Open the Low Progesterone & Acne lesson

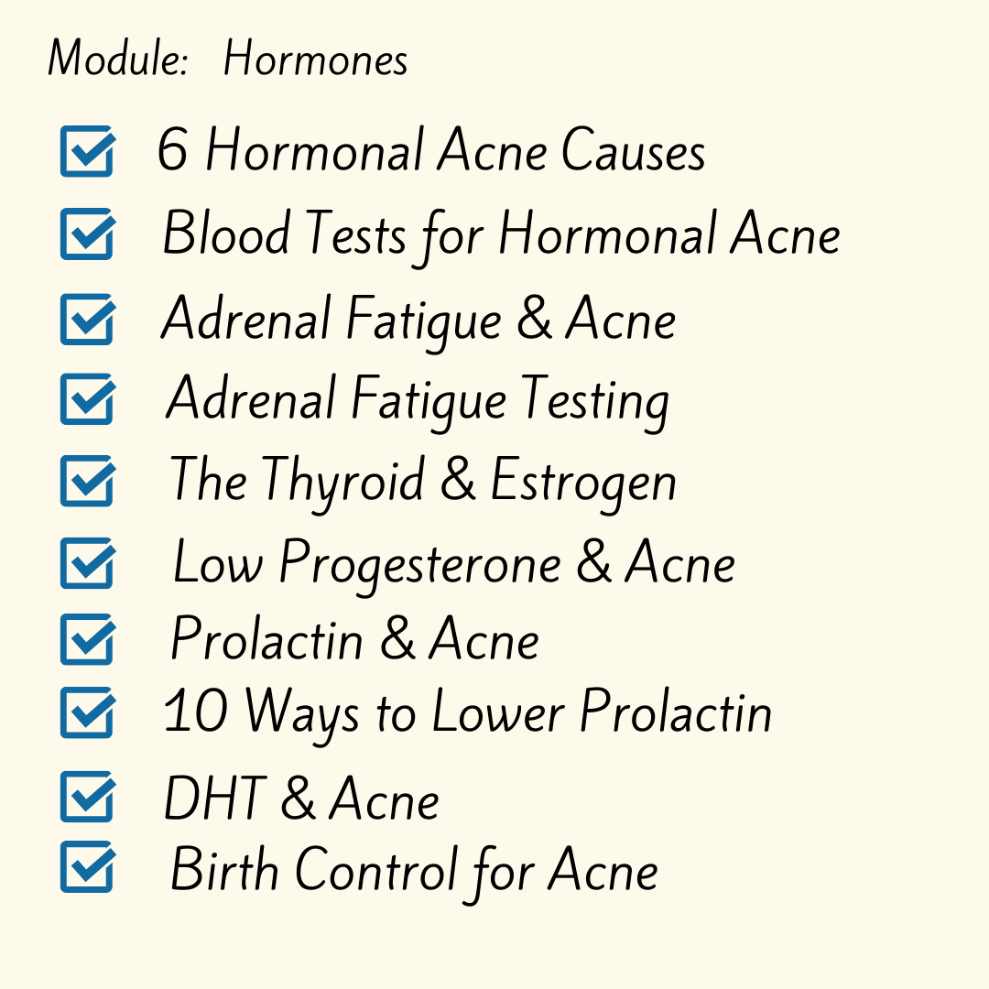(453, 564)
